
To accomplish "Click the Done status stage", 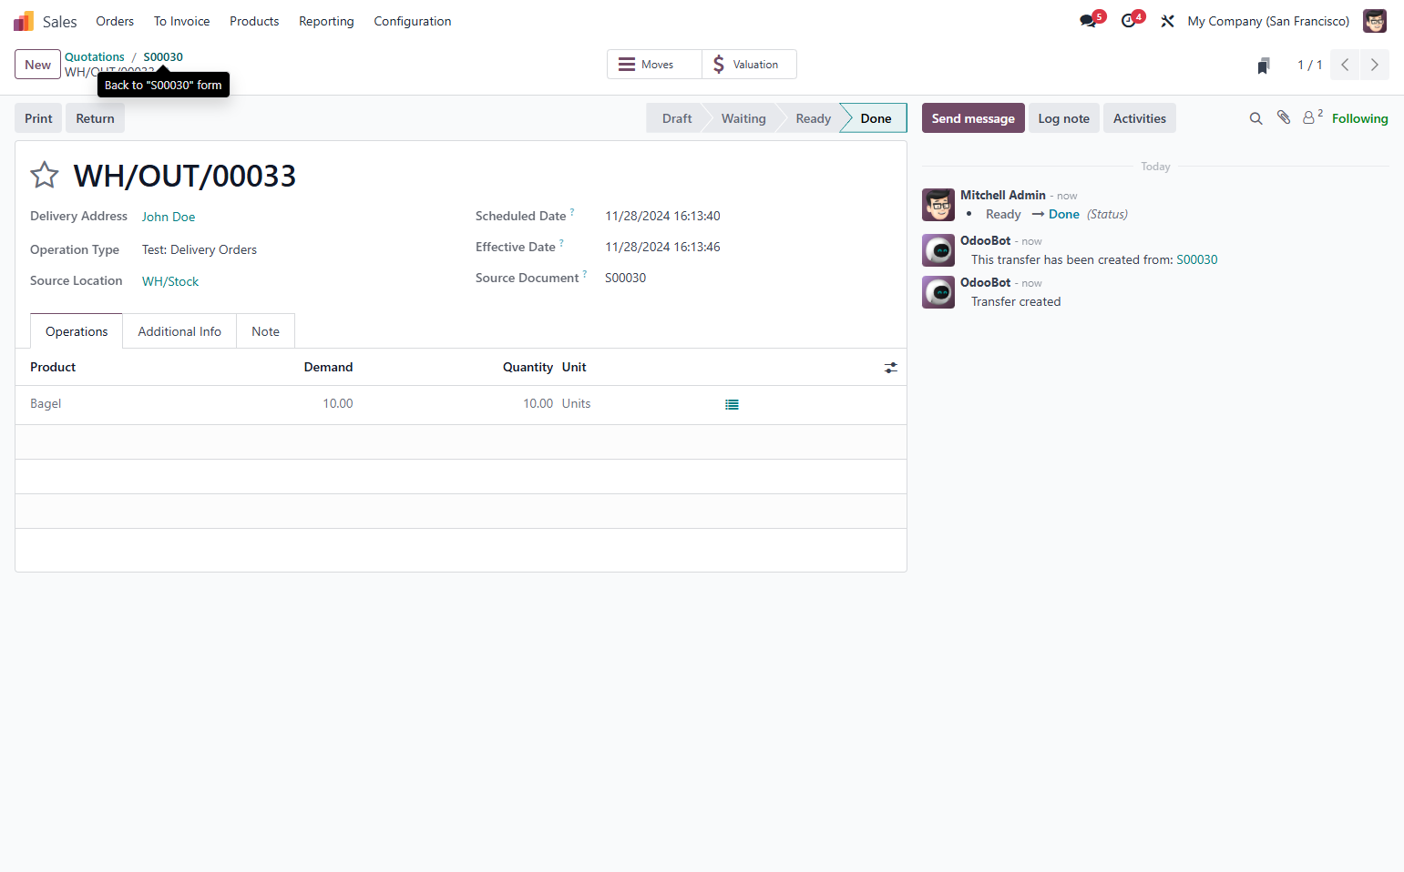I will point(875,118).
